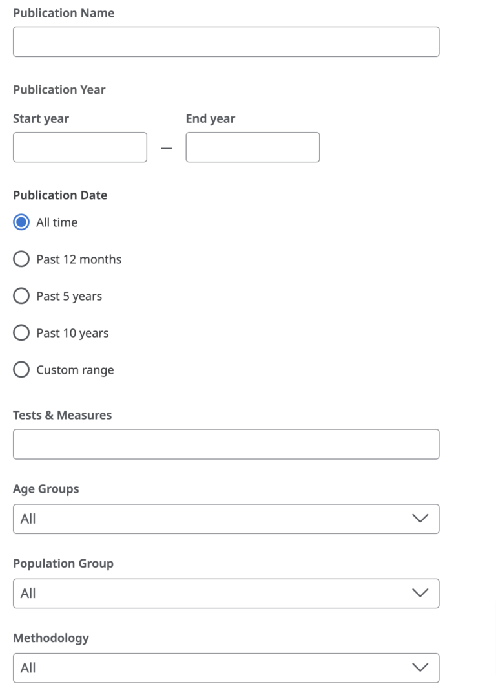Viewport: 496px width, 697px height.
Task: Open the Age Groups dropdown
Action: click(x=226, y=519)
